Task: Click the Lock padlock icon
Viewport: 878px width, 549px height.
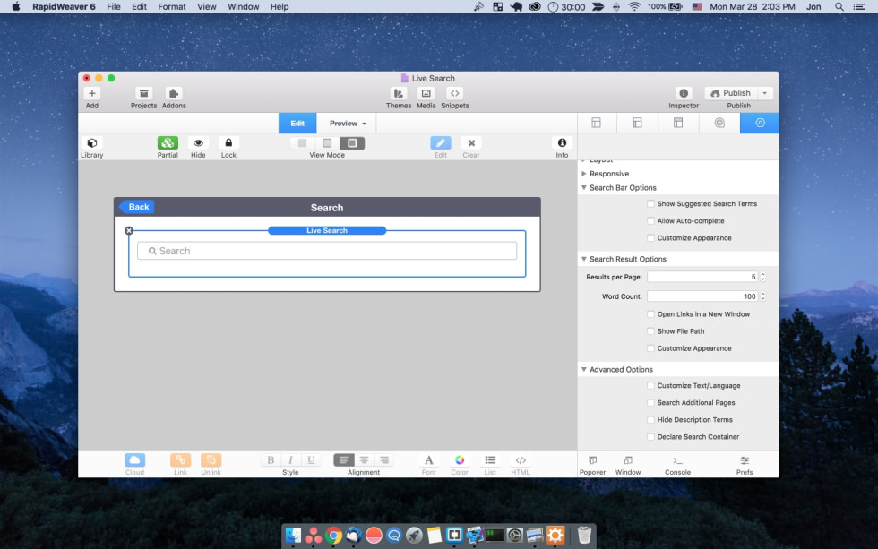Action: [x=228, y=143]
